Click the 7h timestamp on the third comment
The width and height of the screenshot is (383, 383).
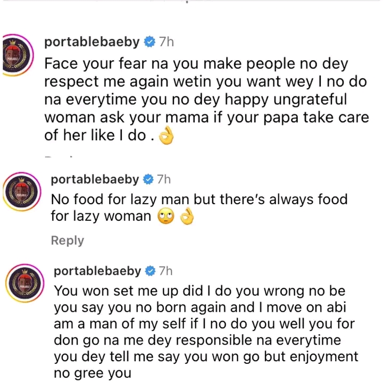point(166,271)
